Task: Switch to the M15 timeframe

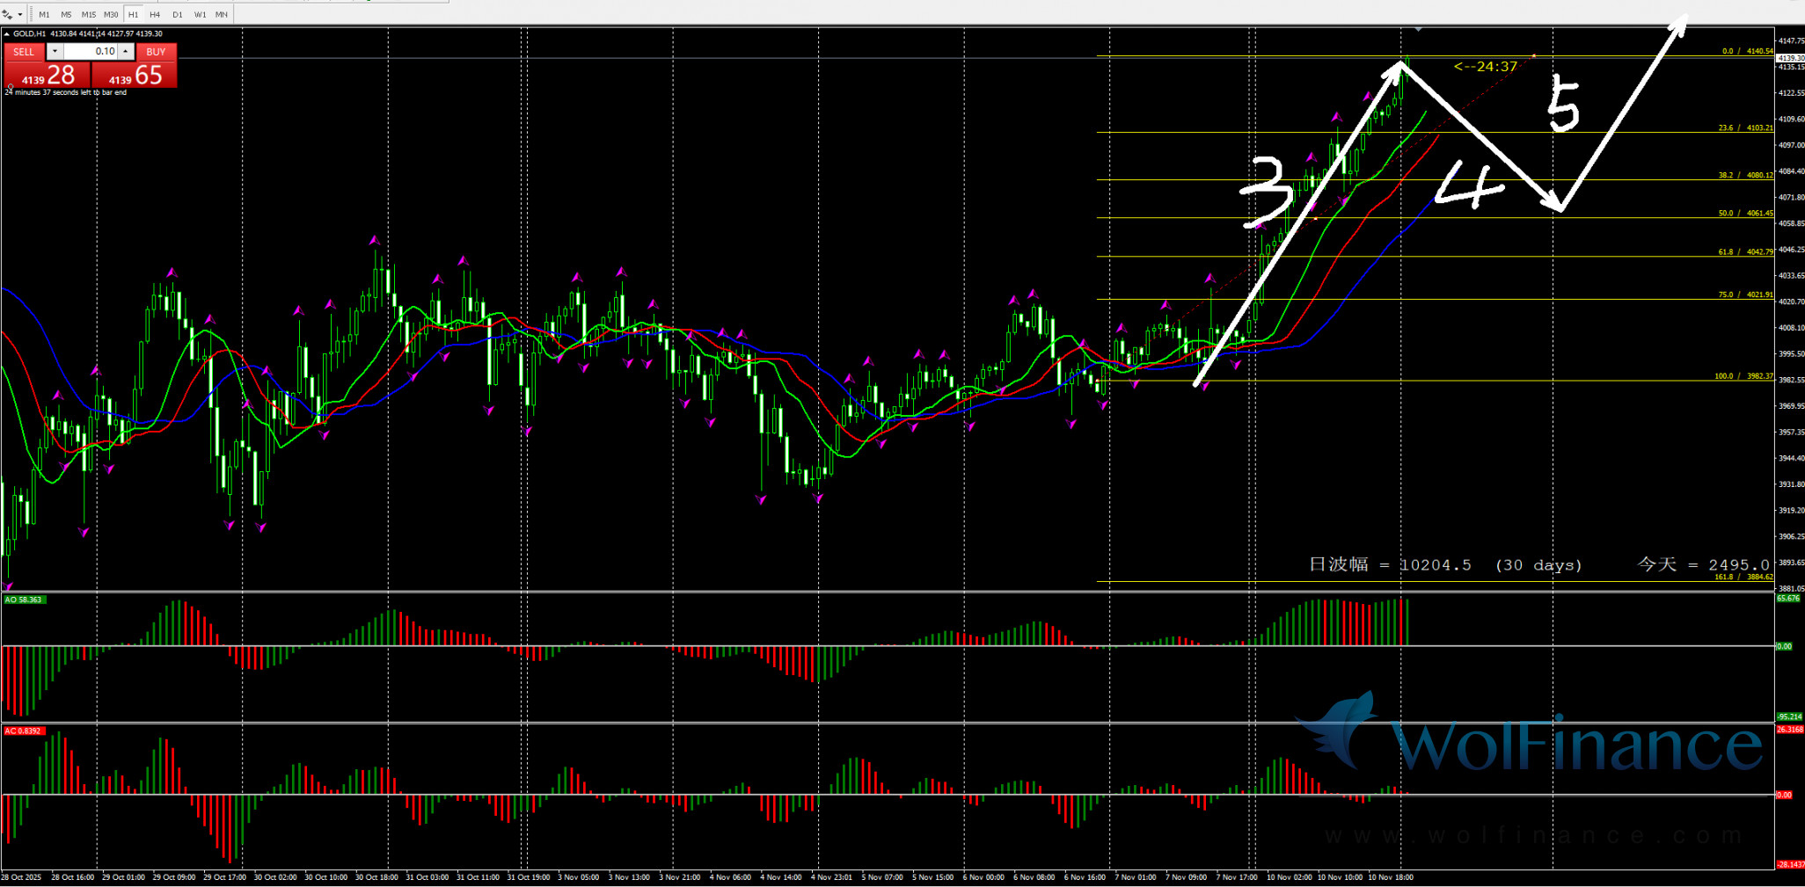Action: click(x=89, y=15)
